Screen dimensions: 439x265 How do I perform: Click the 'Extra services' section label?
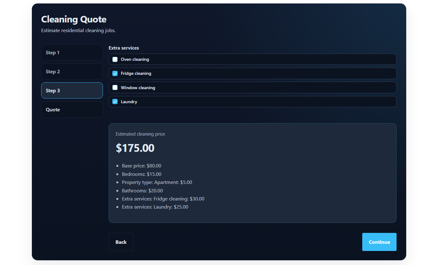point(124,48)
